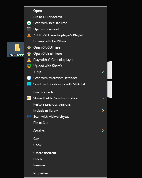The height and width of the screenshot is (178, 142).
Task: Expand the 7-Zip submenu arrow
Action: click(x=102, y=72)
